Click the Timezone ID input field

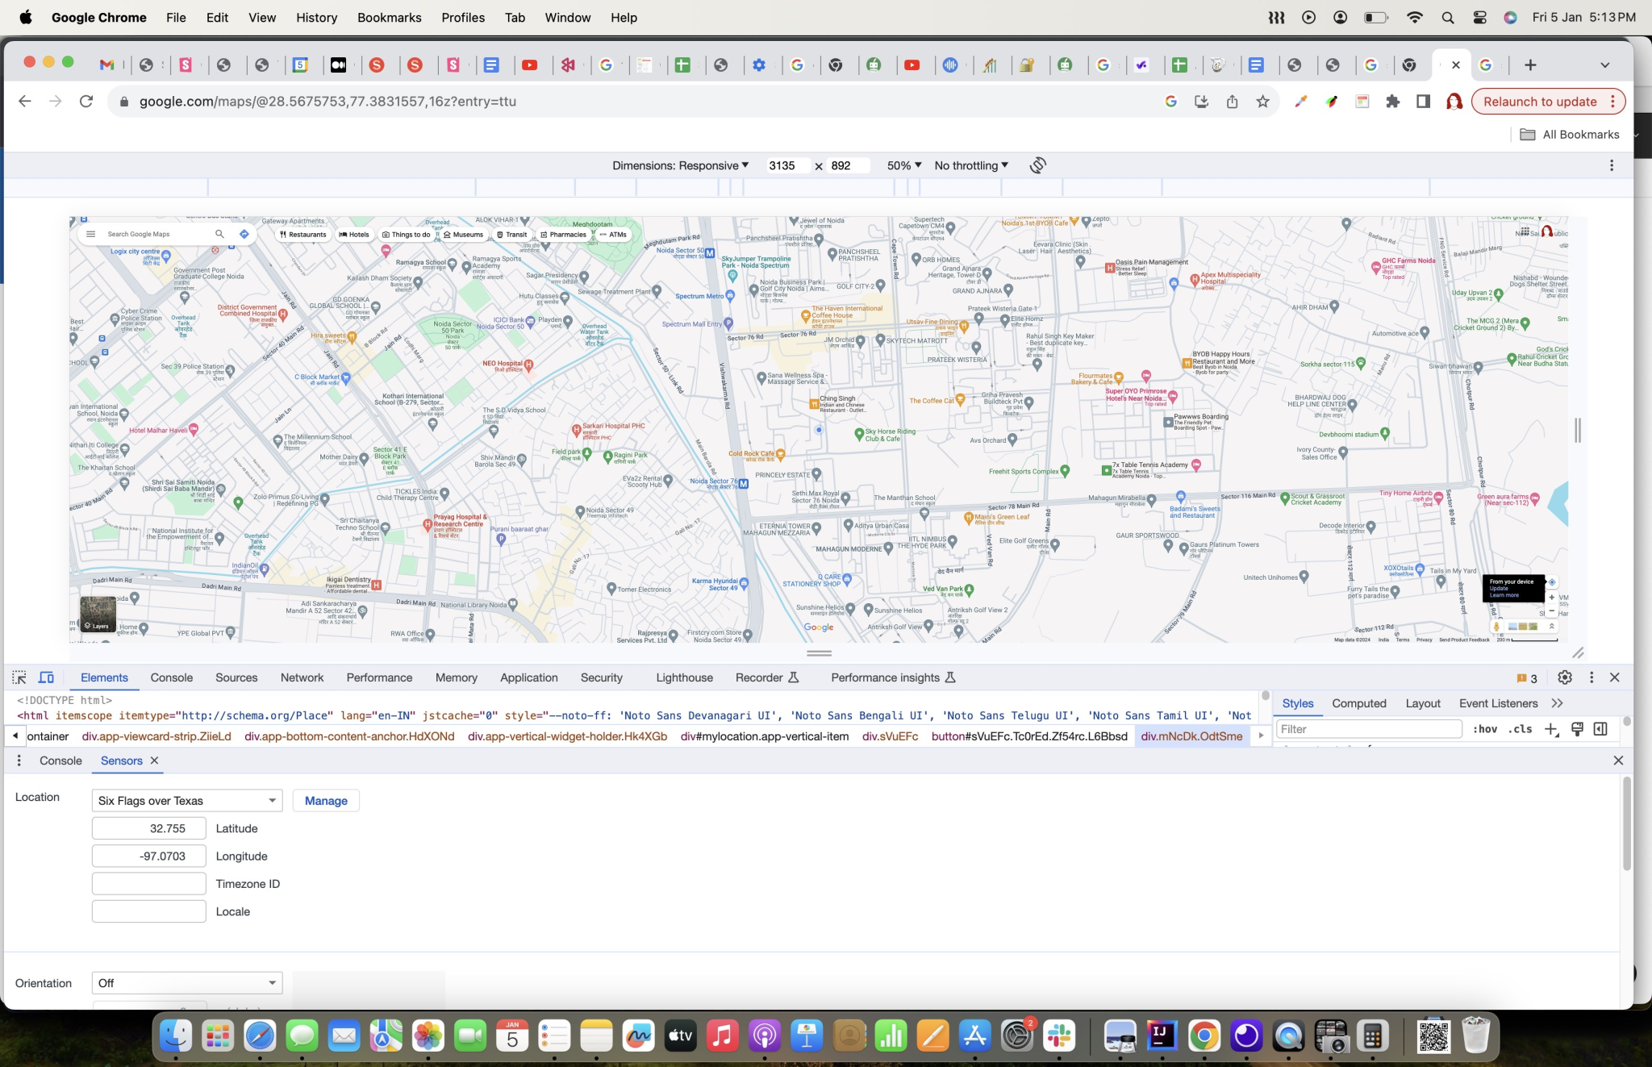[x=149, y=884]
